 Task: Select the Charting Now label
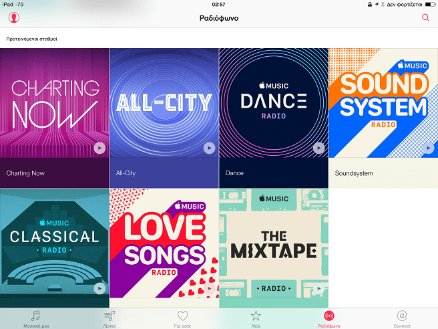25,173
